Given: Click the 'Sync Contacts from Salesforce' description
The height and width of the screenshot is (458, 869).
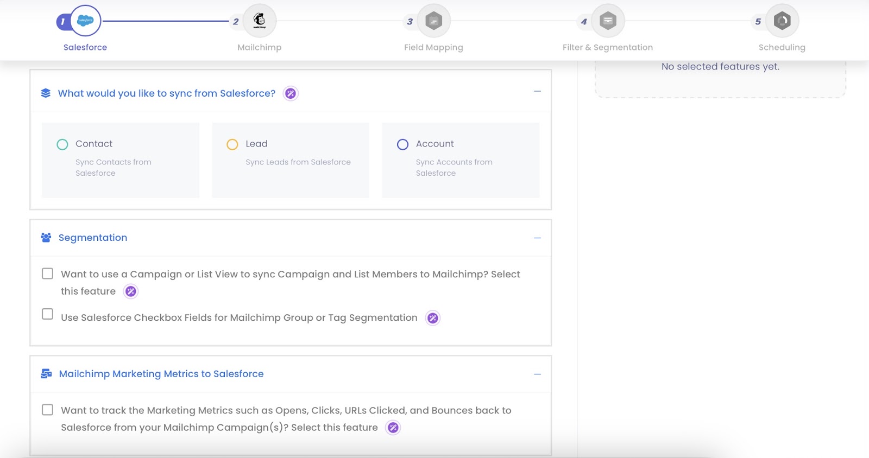Looking at the screenshot, I should coord(114,168).
